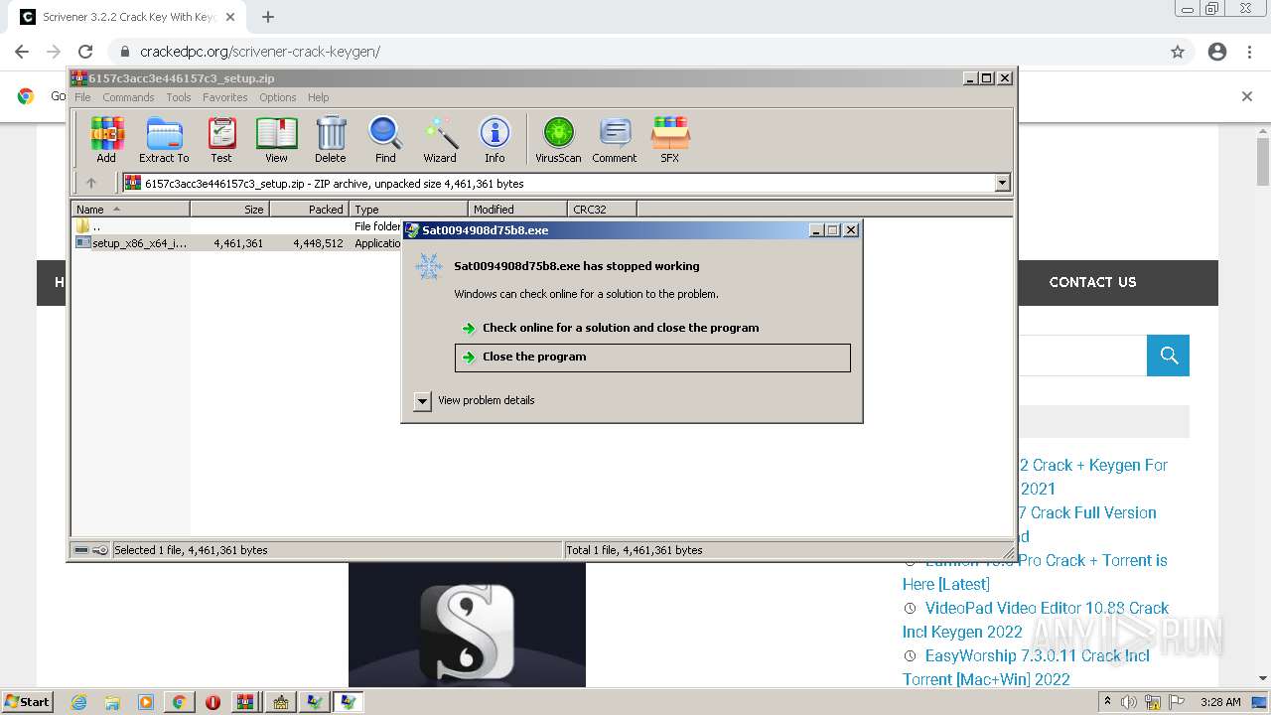The width and height of the screenshot is (1271, 715).
Task: Open Opera browser taskbar icon
Action: 212,702
